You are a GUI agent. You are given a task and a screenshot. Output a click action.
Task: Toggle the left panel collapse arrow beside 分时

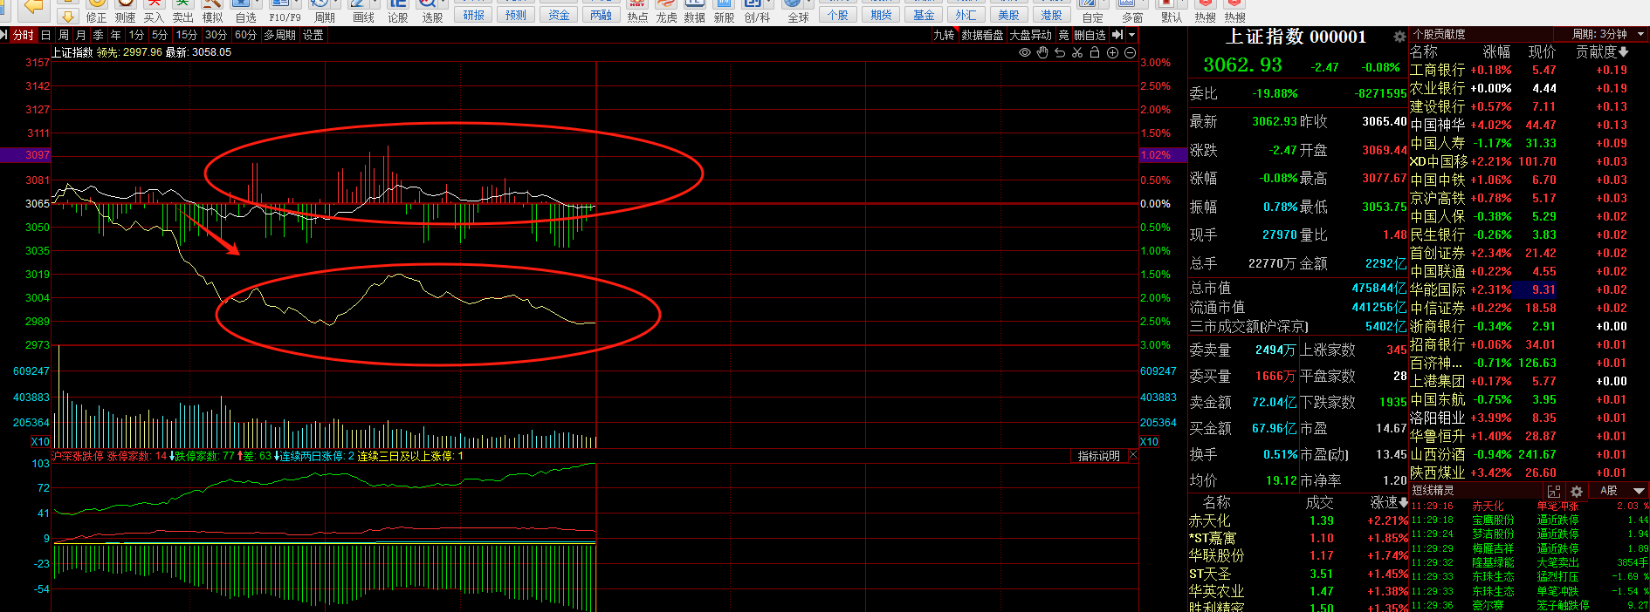tap(3, 35)
